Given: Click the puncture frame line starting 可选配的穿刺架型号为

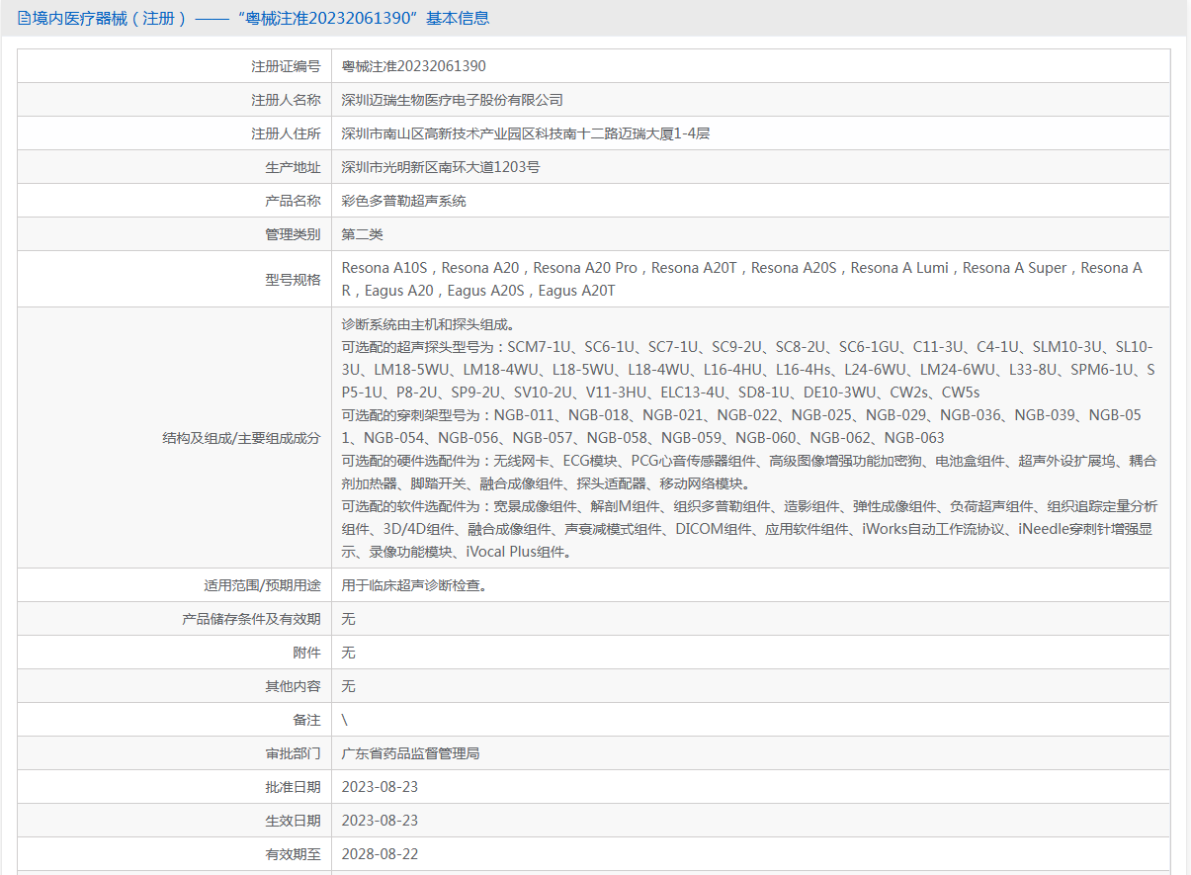Looking at the screenshot, I should click(x=742, y=426).
